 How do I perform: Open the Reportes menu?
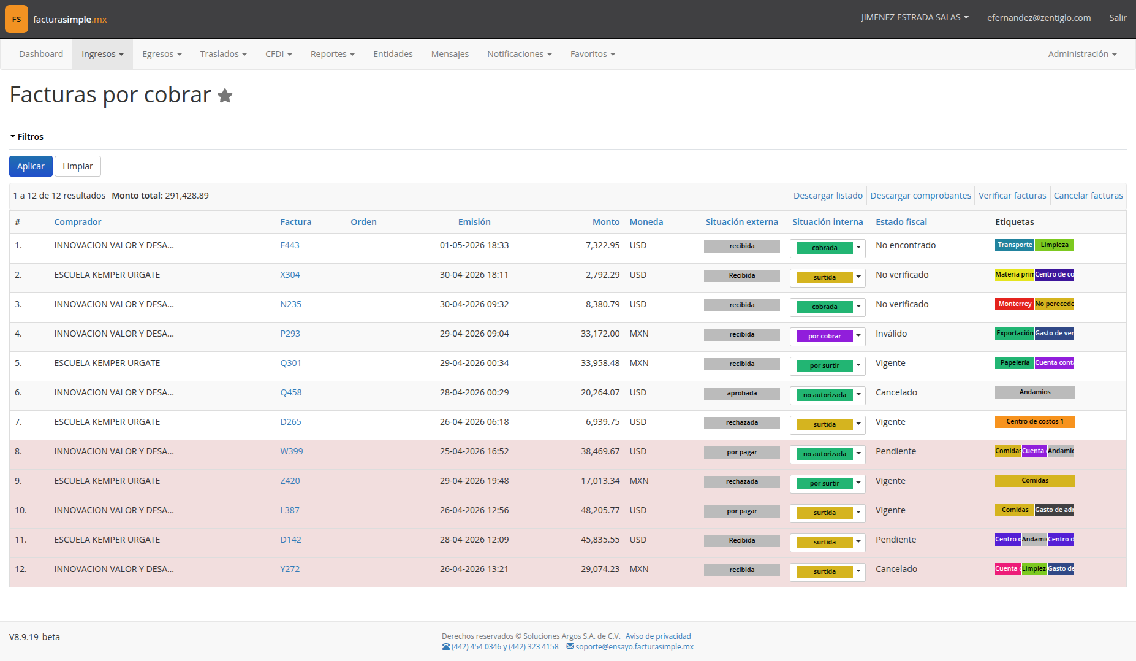(x=332, y=54)
